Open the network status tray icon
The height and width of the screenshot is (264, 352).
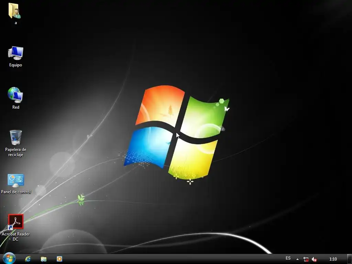click(x=306, y=259)
